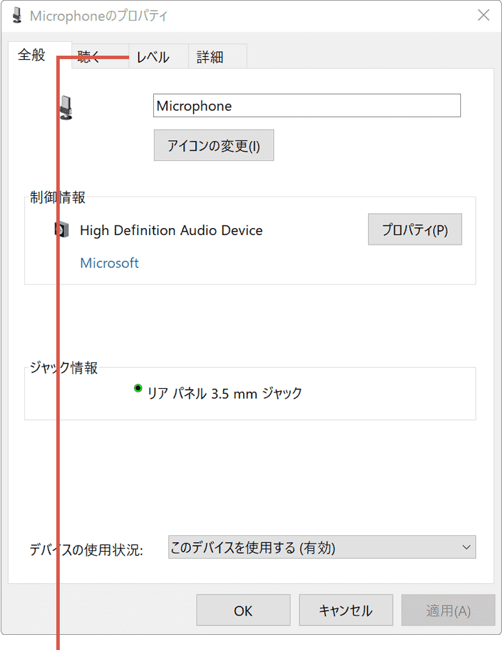502x650 pixels.
Task: Click the リア パネル 3.5 mm ジャック text
Action: (225, 394)
